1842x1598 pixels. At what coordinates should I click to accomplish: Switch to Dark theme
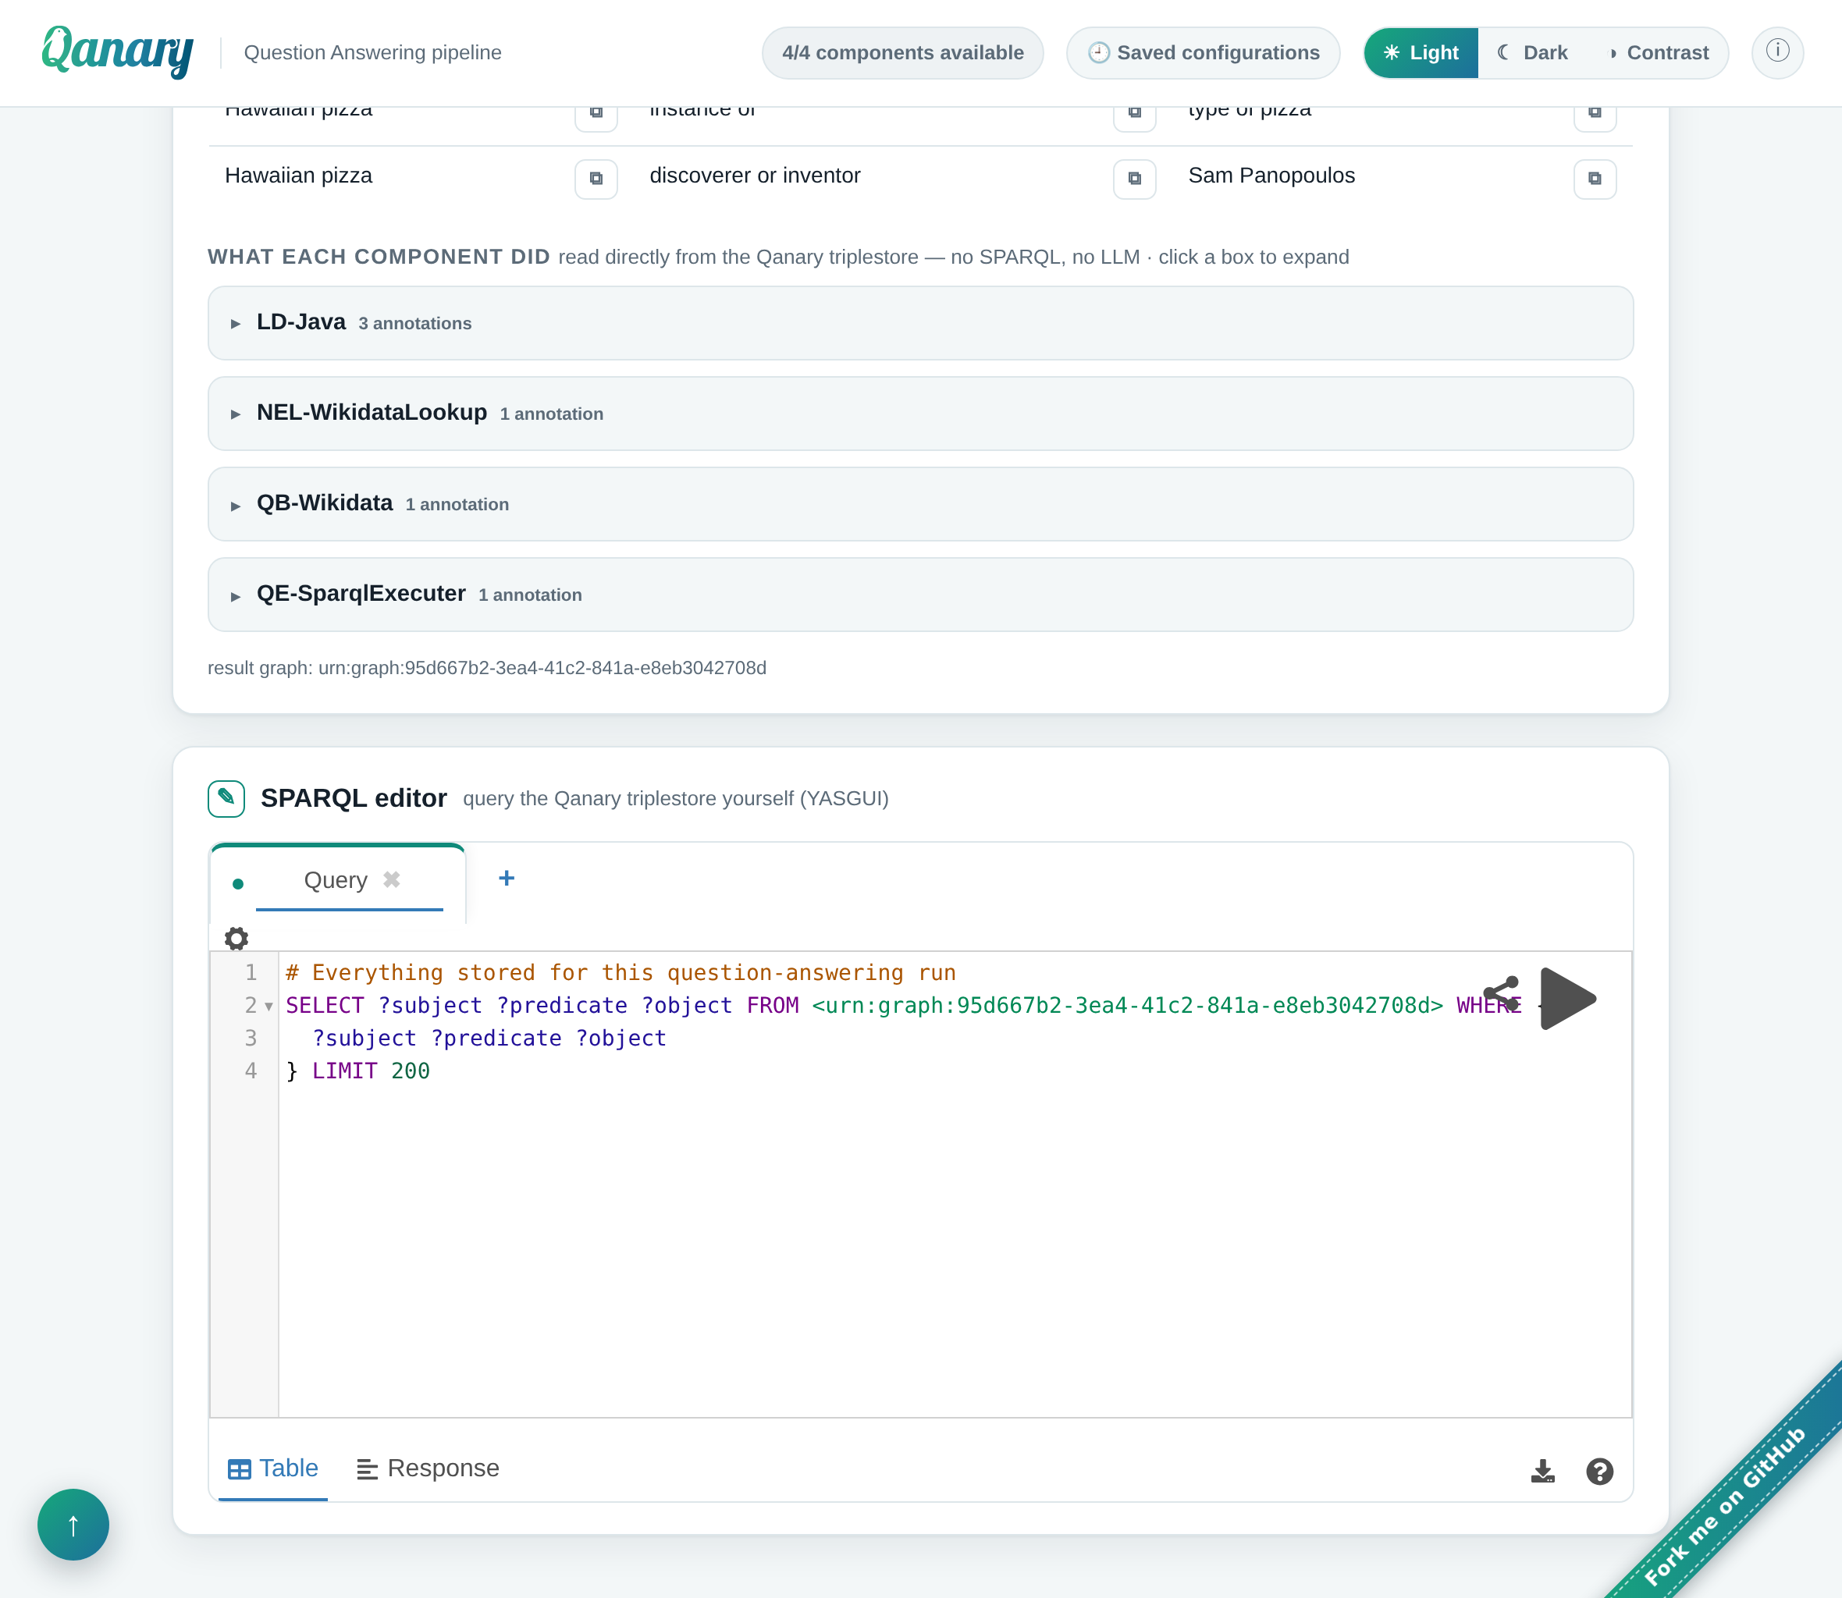click(1534, 52)
